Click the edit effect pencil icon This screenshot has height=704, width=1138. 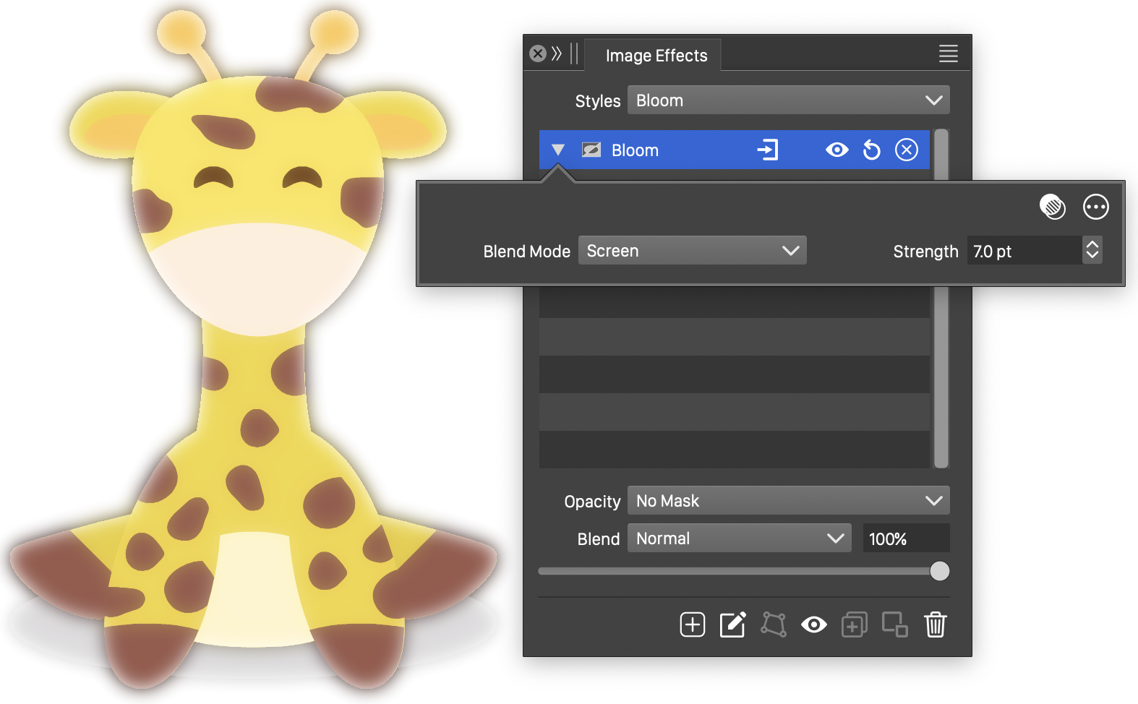click(x=732, y=624)
